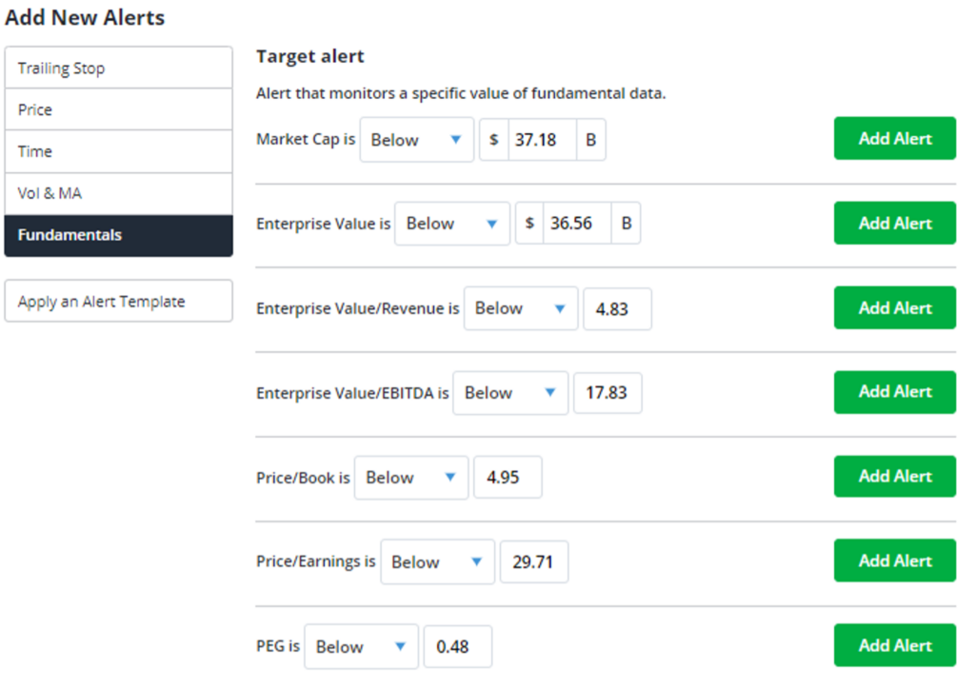
Task: Expand Enterprise Value/EBITDA Below dropdown
Action: [x=510, y=393]
